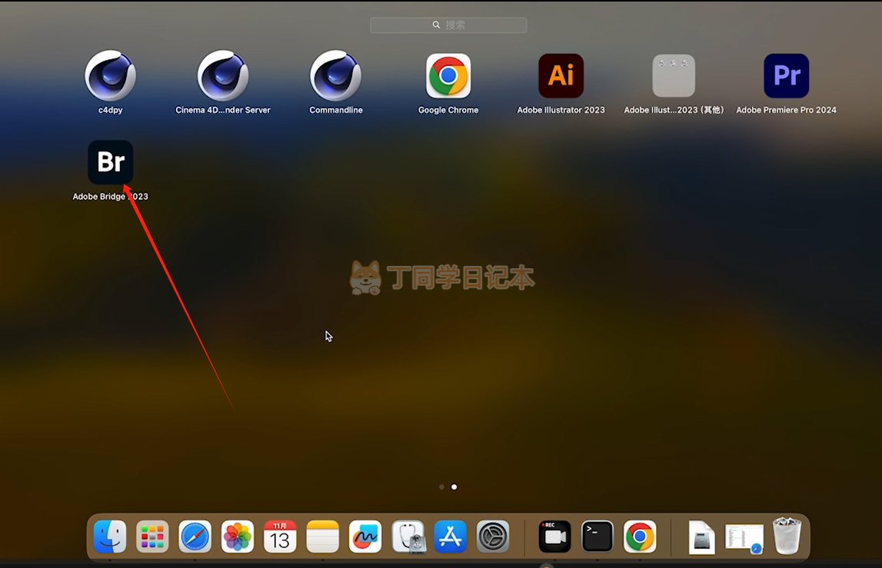Open Calendar showing the 13th in Dock

pos(280,536)
